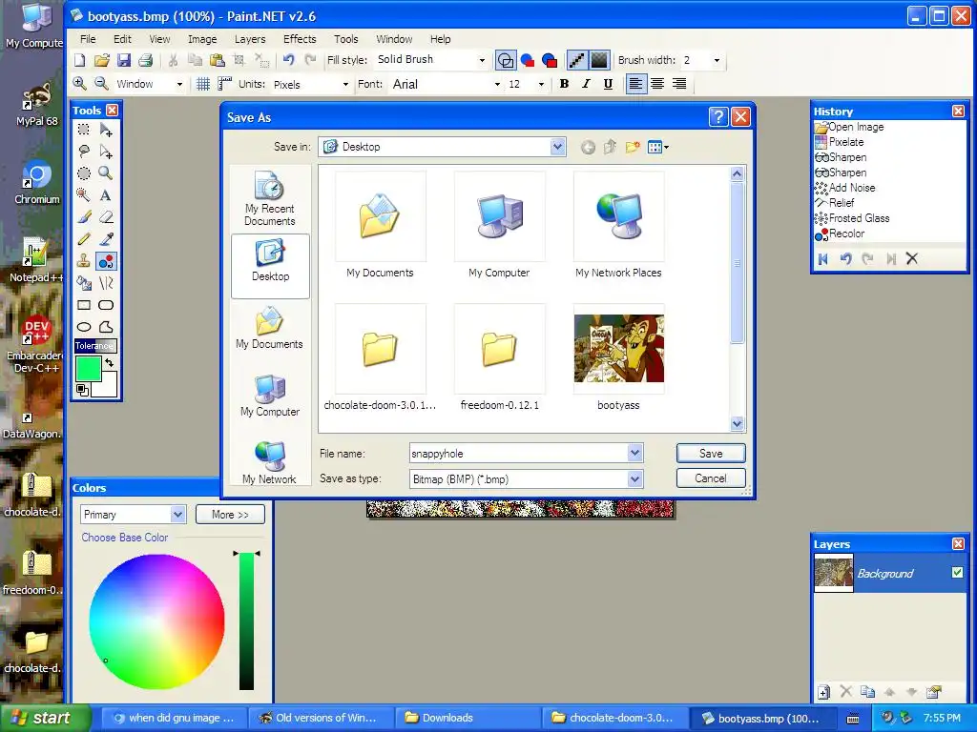Select the Pencil tool

[84, 239]
